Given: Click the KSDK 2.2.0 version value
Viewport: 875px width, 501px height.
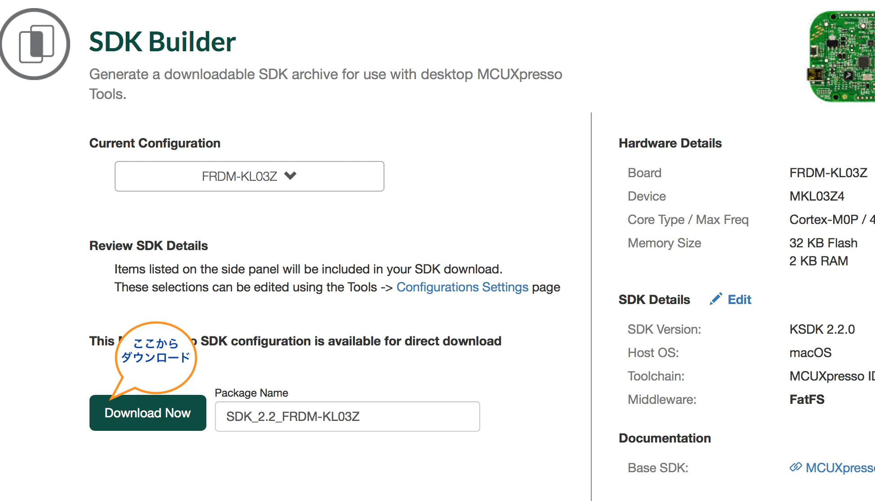Looking at the screenshot, I should [822, 329].
